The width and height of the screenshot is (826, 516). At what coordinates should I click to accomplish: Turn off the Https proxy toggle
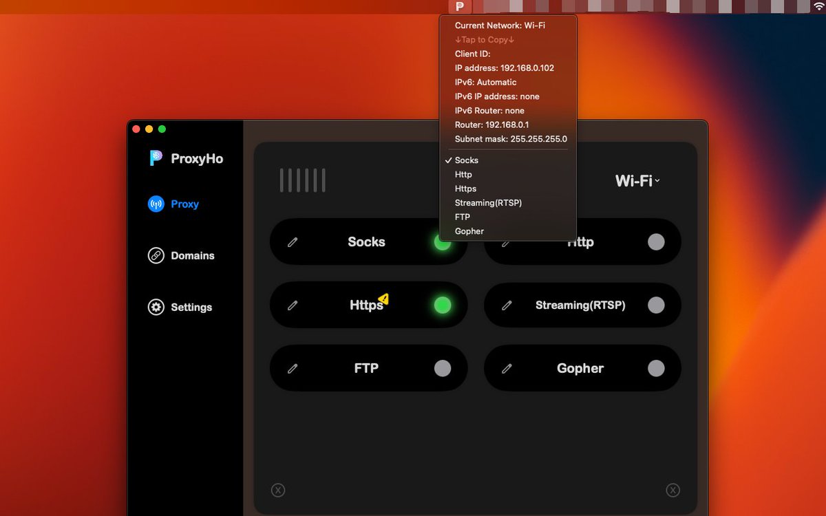443,305
